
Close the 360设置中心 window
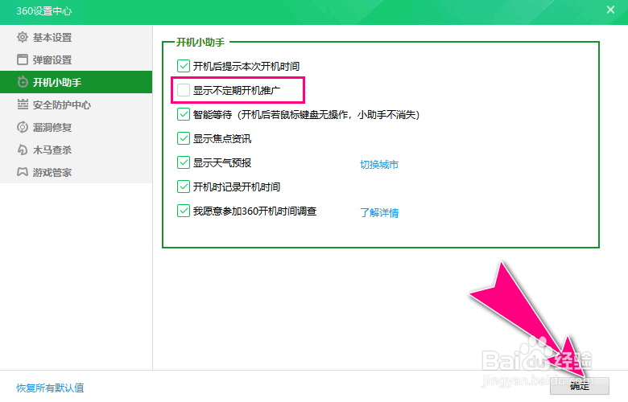610,10
